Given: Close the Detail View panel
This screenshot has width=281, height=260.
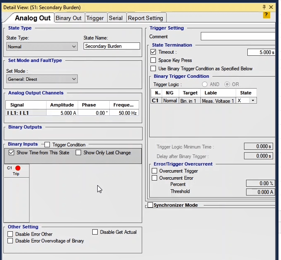Looking at the screenshot, I should tap(271, 7).
